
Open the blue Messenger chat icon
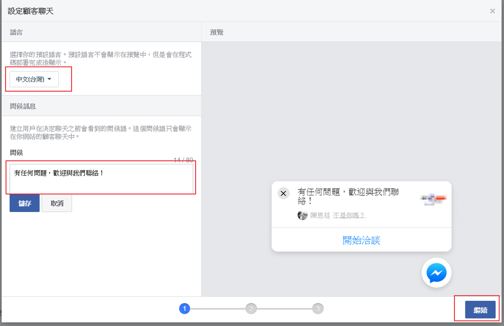436,273
